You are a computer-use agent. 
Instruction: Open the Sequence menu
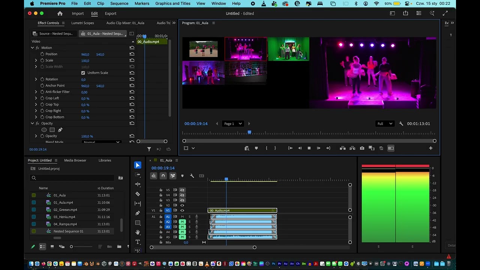119,3
